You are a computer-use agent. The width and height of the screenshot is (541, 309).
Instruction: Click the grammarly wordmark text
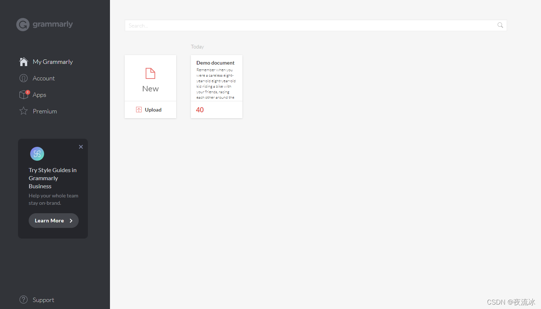[x=53, y=25]
